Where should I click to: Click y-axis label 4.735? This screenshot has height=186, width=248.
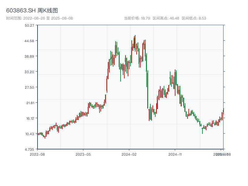point(29,149)
